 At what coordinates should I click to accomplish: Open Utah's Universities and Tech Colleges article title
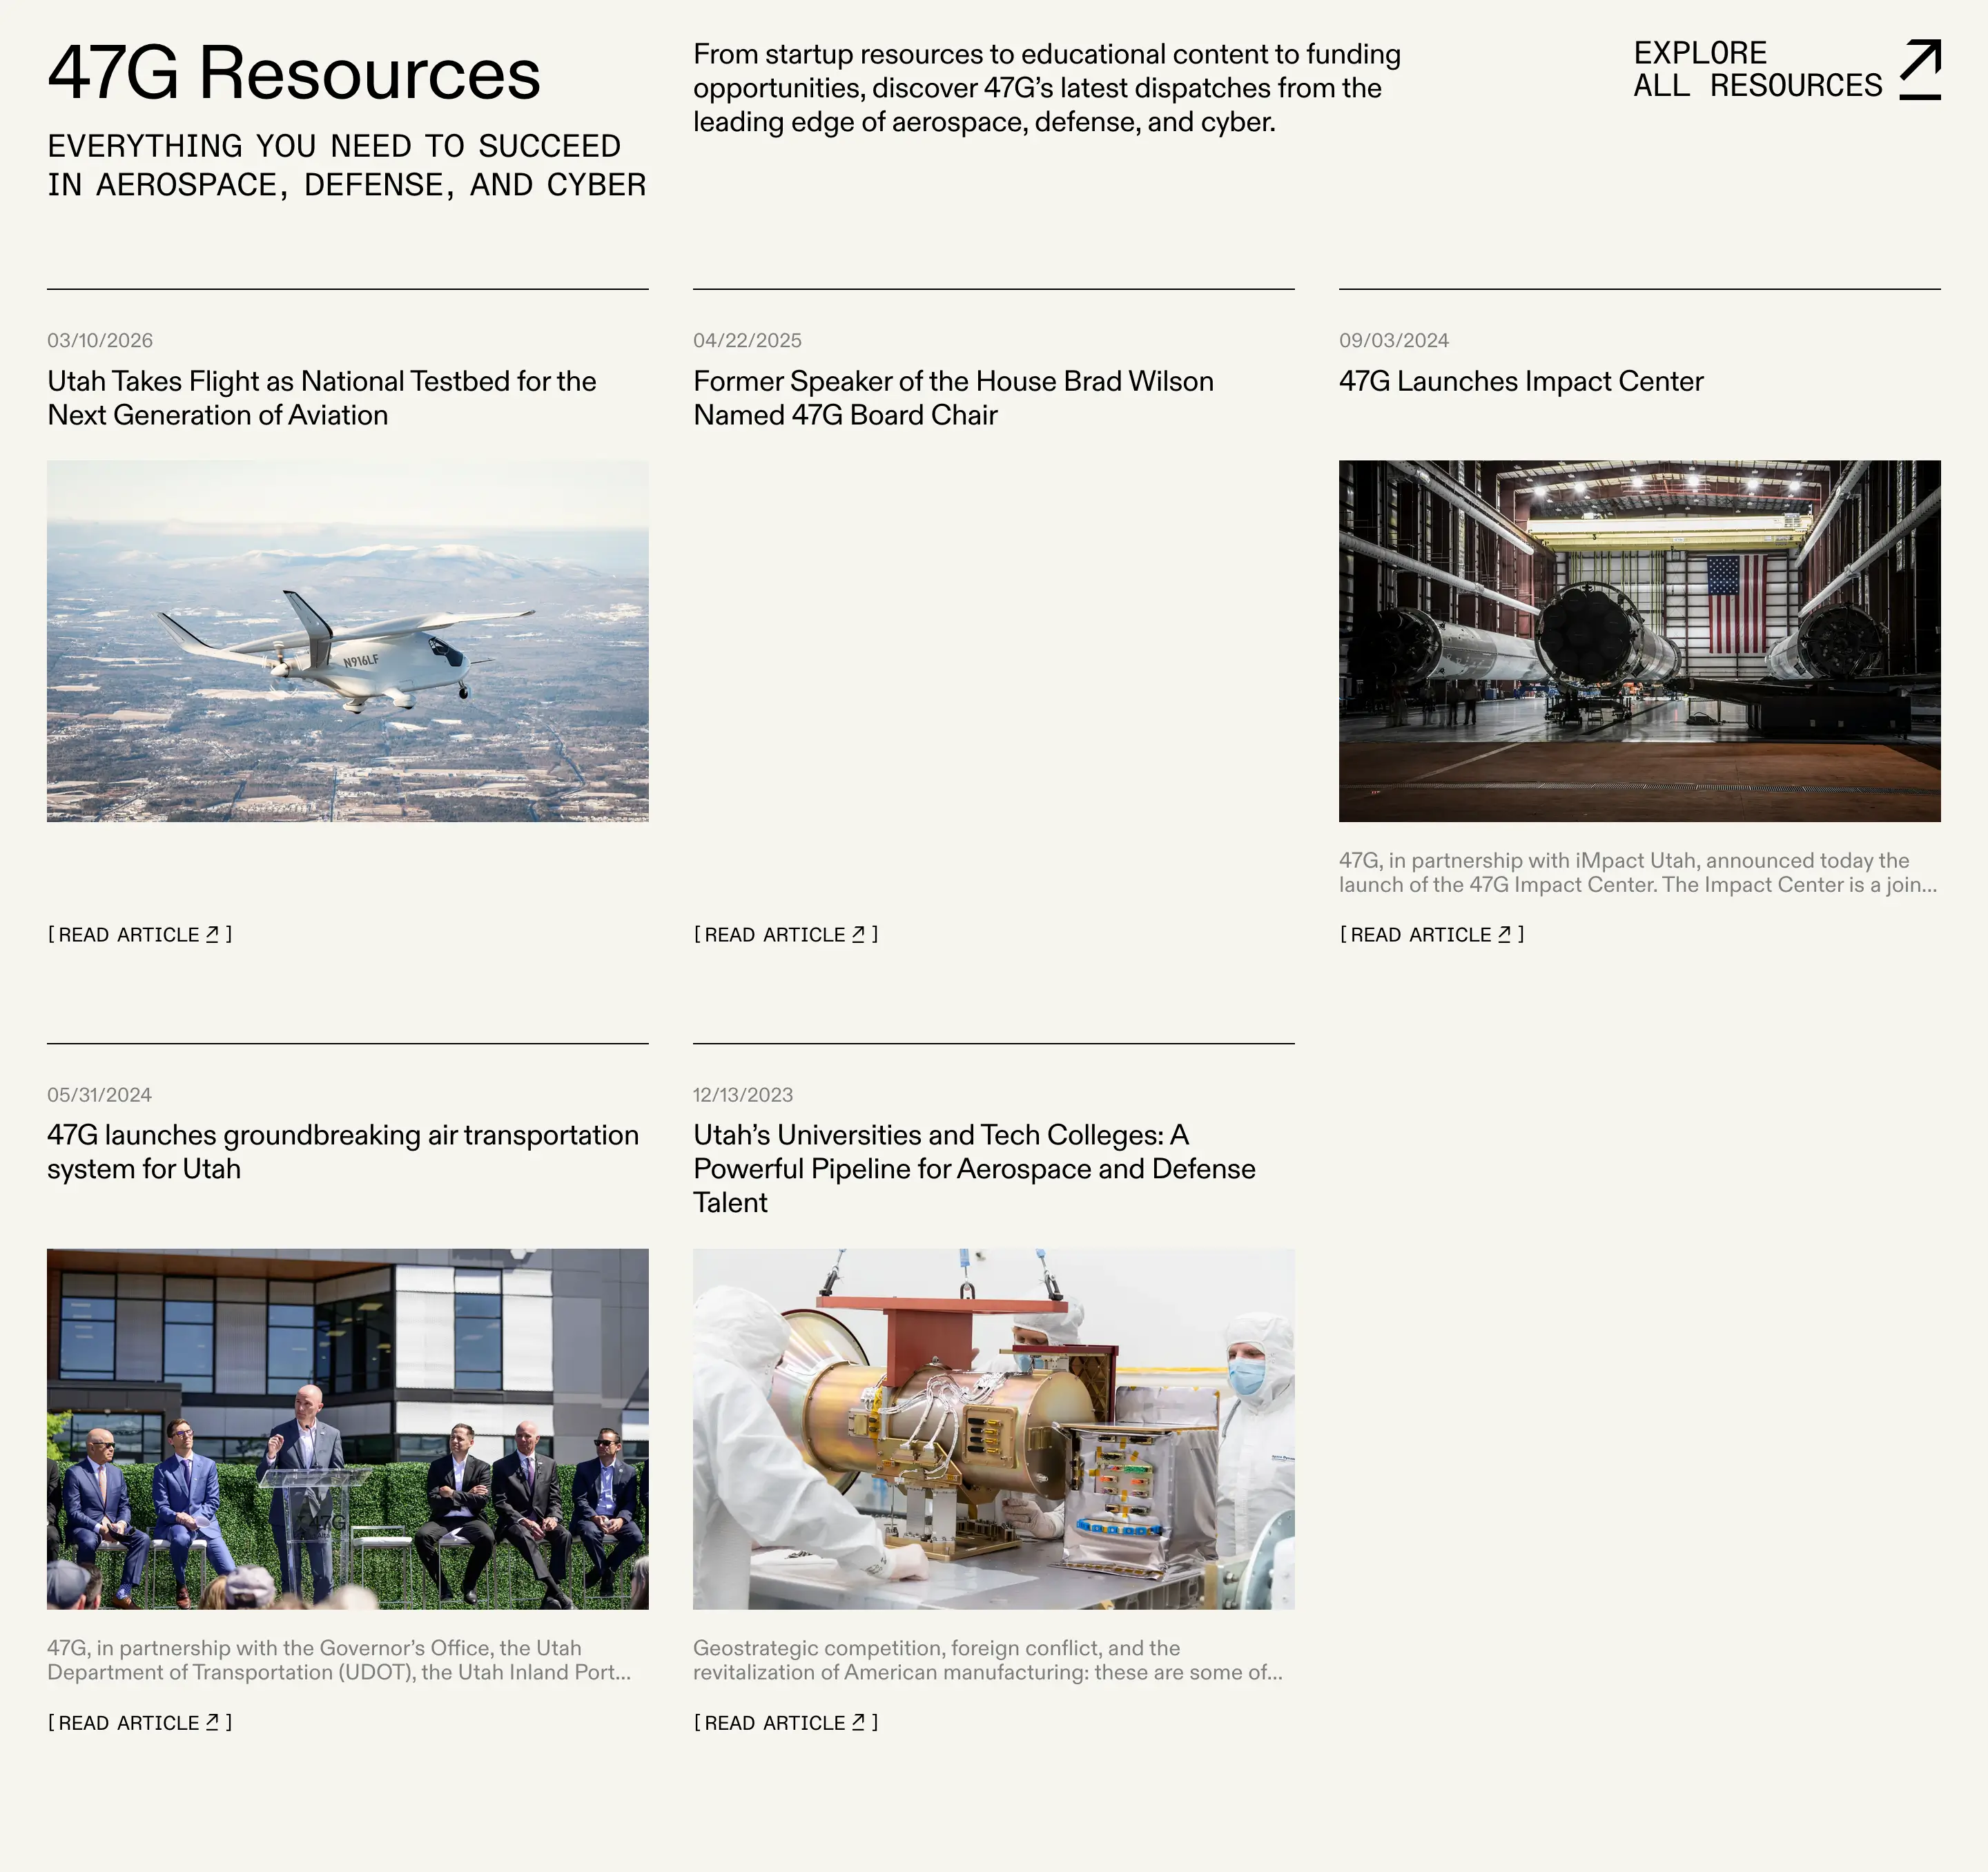974,1169
